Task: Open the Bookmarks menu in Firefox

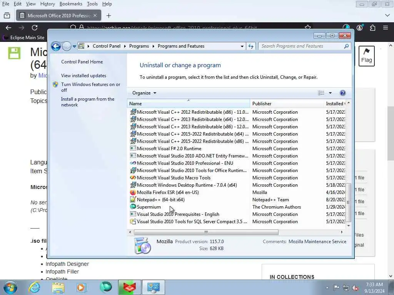Action: (x=71, y=4)
